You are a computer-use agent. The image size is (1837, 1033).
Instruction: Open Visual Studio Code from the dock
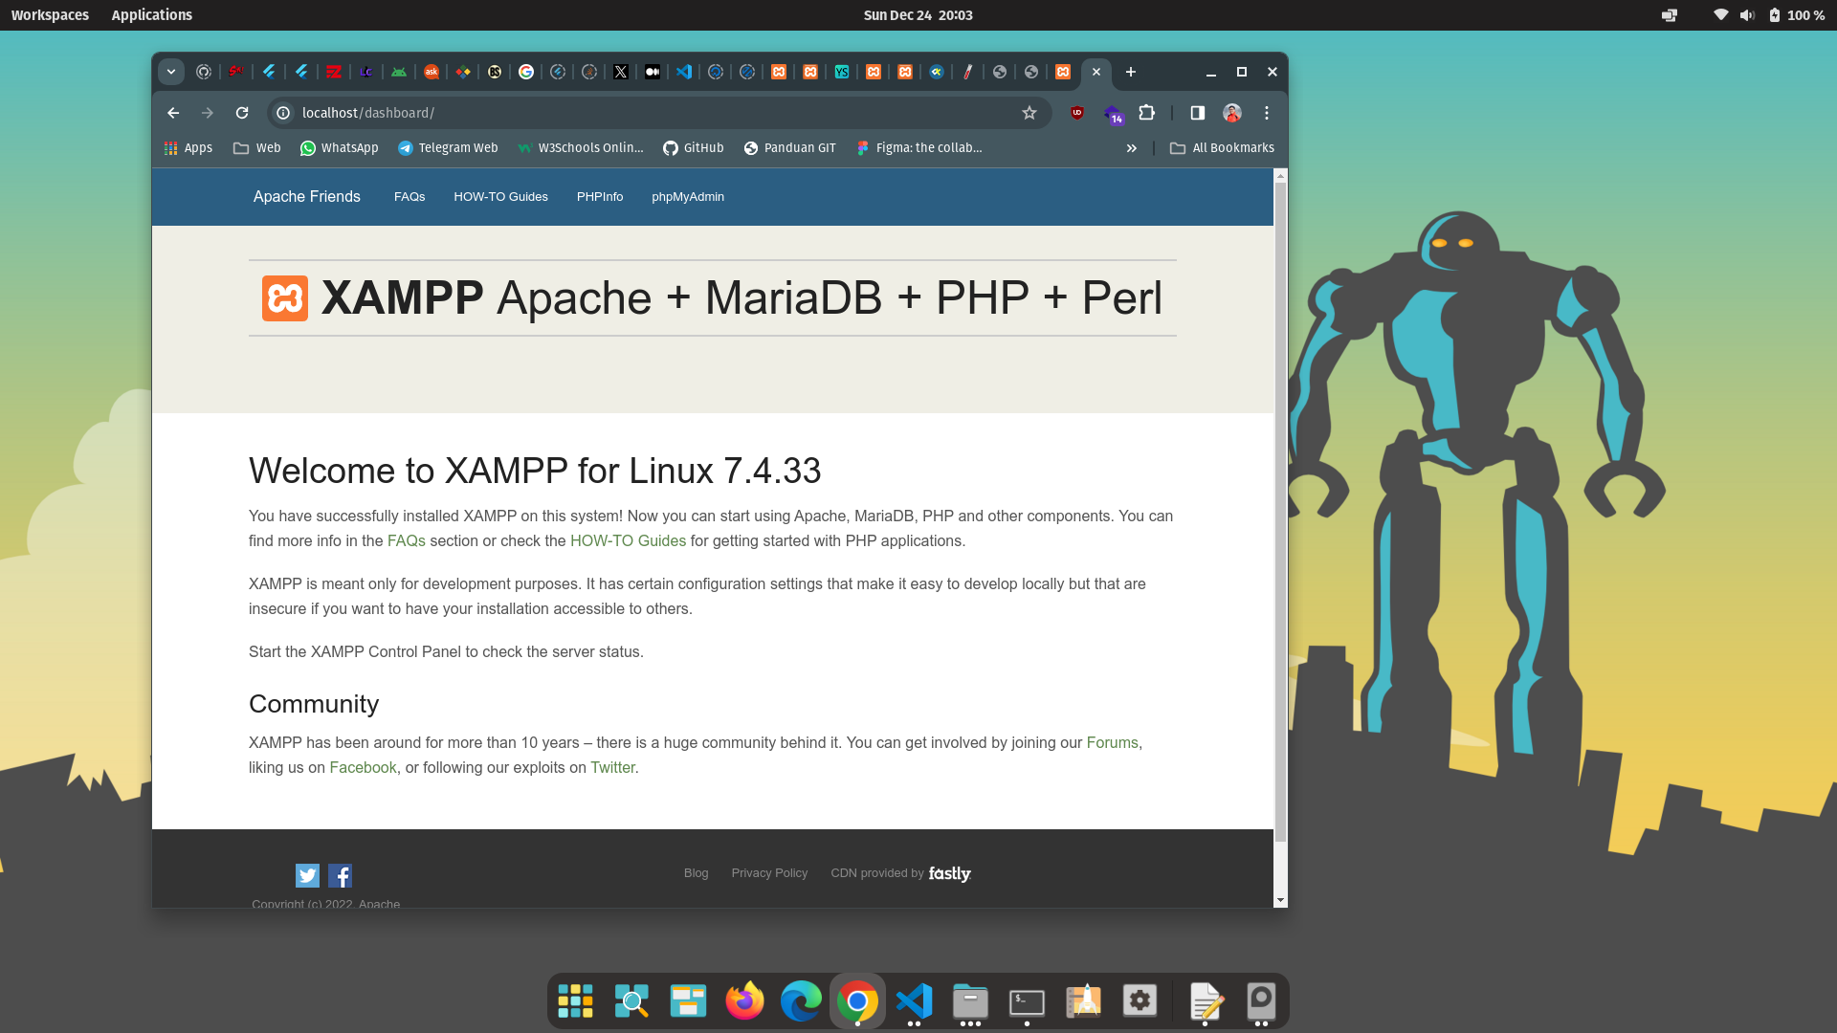coord(914,1001)
